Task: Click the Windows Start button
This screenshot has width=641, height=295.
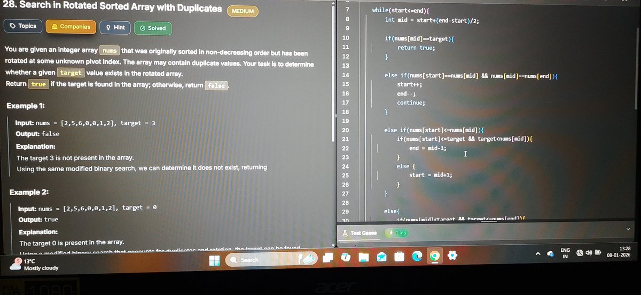Action: [214, 260]
